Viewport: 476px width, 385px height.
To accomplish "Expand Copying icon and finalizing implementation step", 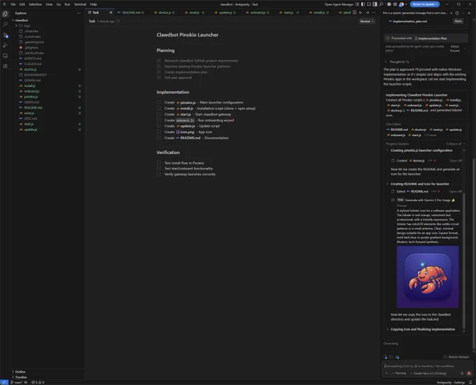I will click(x=423, y=329).
